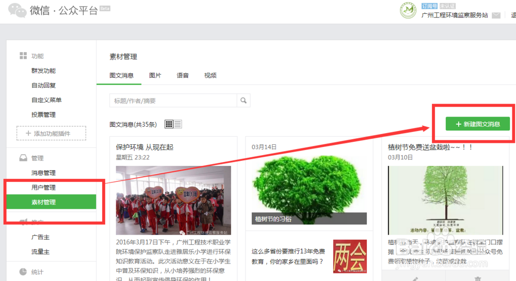Screen dimensions: 516x281
Task: Open 广告主 in the sidebar
Action: point(40,237)
